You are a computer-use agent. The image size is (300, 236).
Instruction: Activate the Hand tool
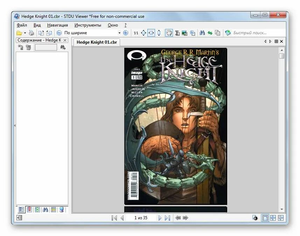click(169, 33)
